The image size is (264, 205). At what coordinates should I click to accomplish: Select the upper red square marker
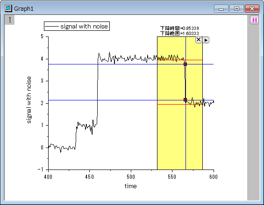click(185, 64)
